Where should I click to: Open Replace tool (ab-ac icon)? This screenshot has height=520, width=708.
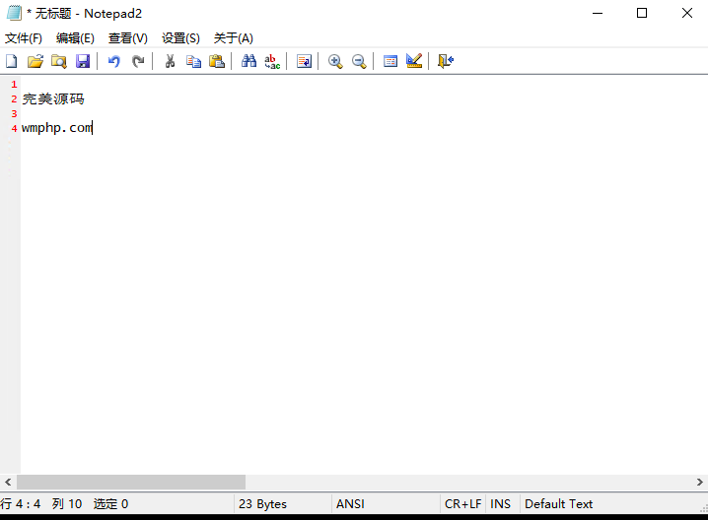tap(272, 61)
